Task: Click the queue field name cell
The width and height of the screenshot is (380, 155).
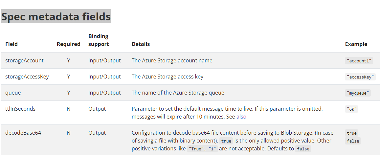Action: 13,93
